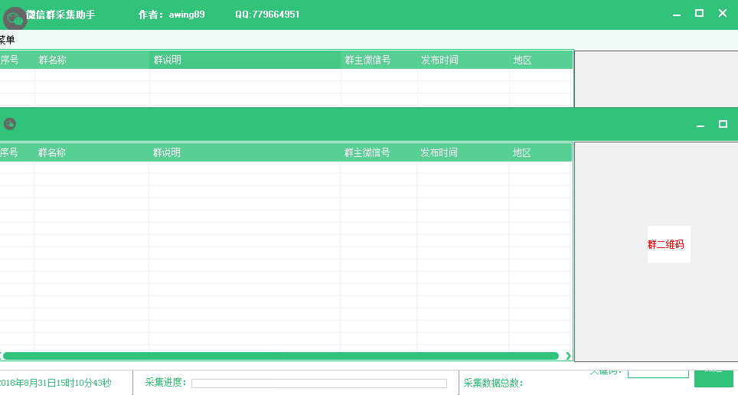Click the horizontal scrollbar right arrow
Image resolution: width=738 pixels, height=395 pixels.
click(568, 355)
